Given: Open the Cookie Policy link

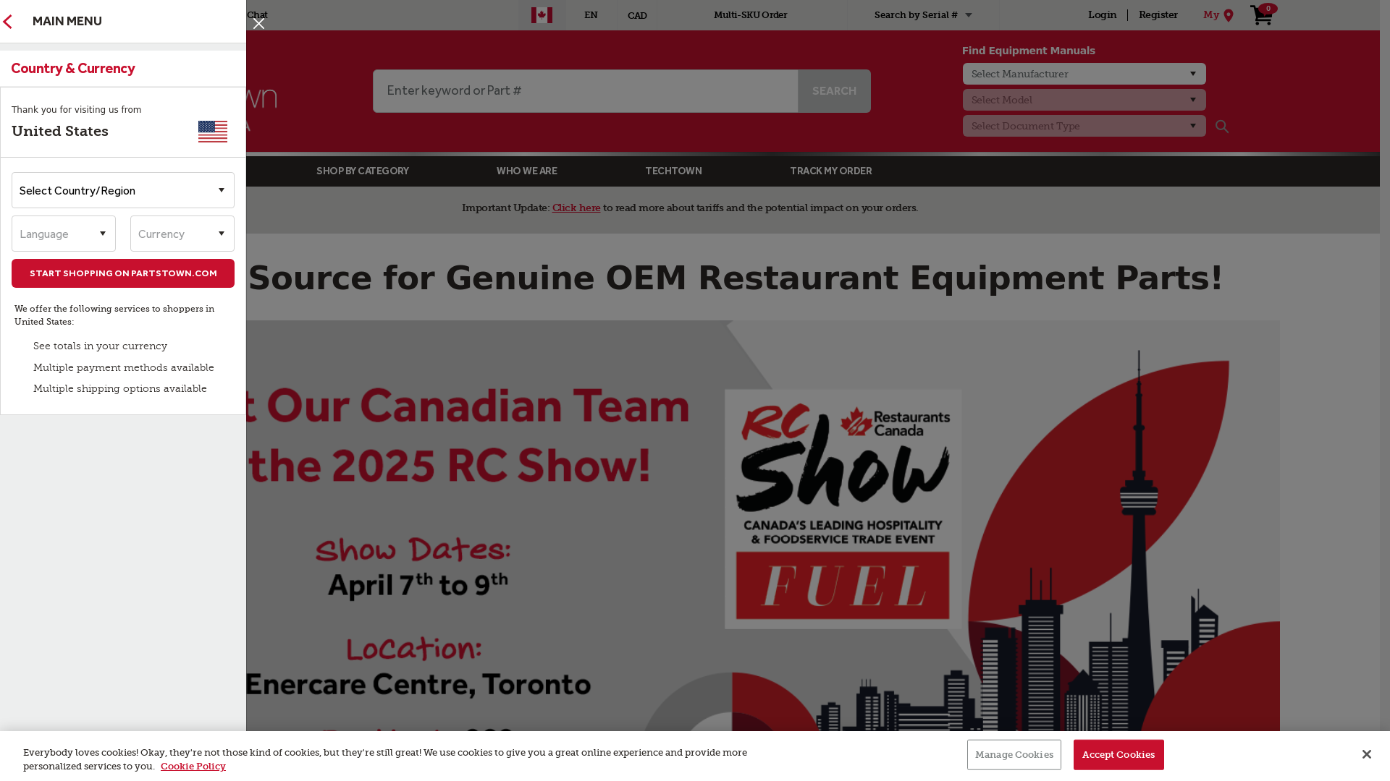Looking at the screenshot, I should pyautogui.click(x=193, y=767).
